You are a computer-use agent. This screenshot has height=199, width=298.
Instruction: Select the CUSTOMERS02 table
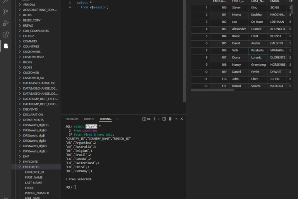click(x=33, y=57)
